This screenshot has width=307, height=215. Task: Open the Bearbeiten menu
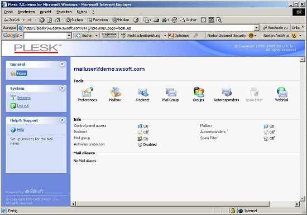coord(26,12)
